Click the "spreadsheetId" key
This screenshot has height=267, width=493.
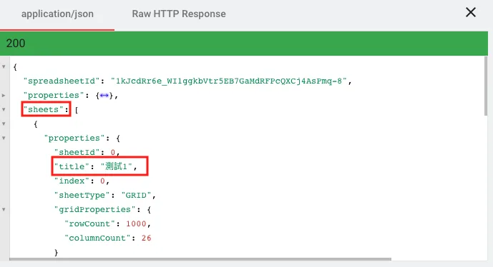(62, 81)
